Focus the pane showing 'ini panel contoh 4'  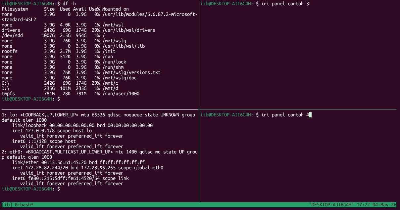pos(299,156)
